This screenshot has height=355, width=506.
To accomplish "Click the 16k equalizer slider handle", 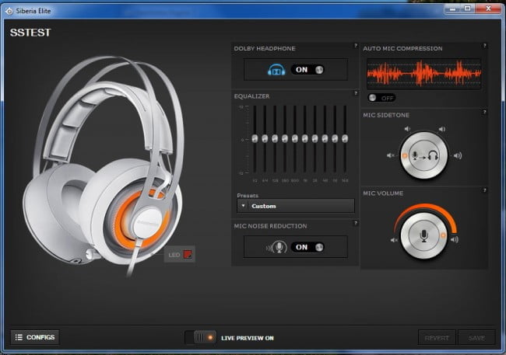I will pos(345,138).
